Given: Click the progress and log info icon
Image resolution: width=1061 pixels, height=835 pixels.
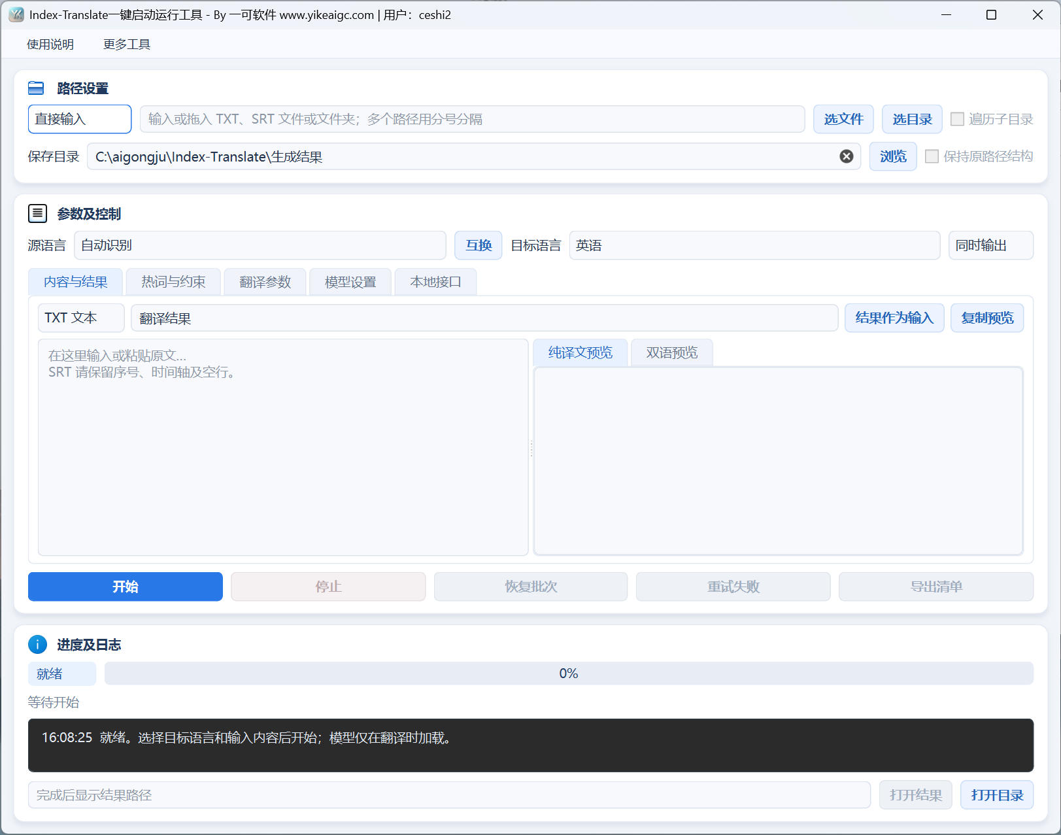Looking at the screenshot, I should pos(37,645).
